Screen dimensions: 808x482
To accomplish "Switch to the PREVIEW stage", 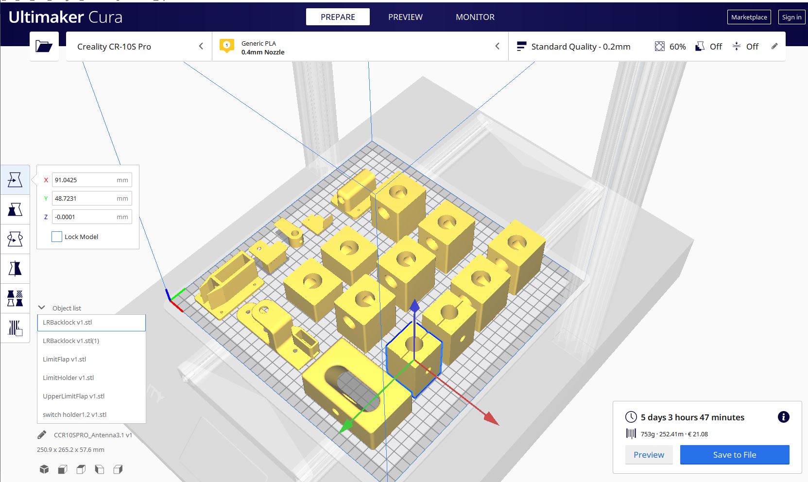I will click(x=405, y=17).
